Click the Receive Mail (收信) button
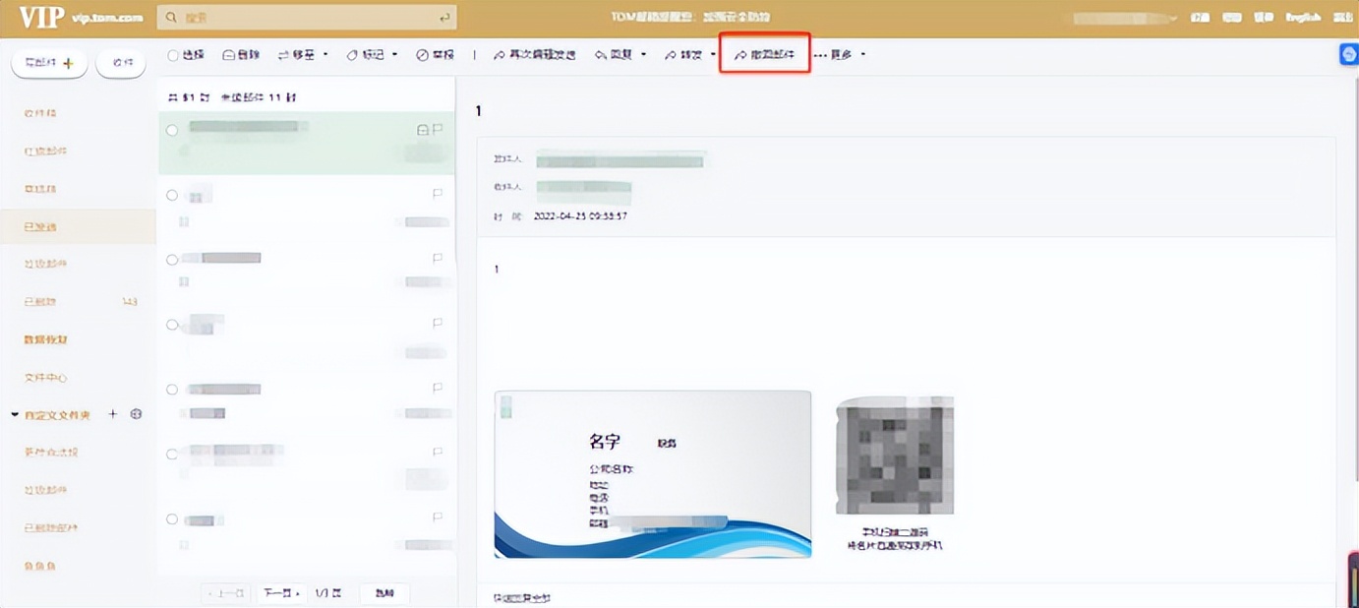1359x608 pixels. [x=120, y=62]
